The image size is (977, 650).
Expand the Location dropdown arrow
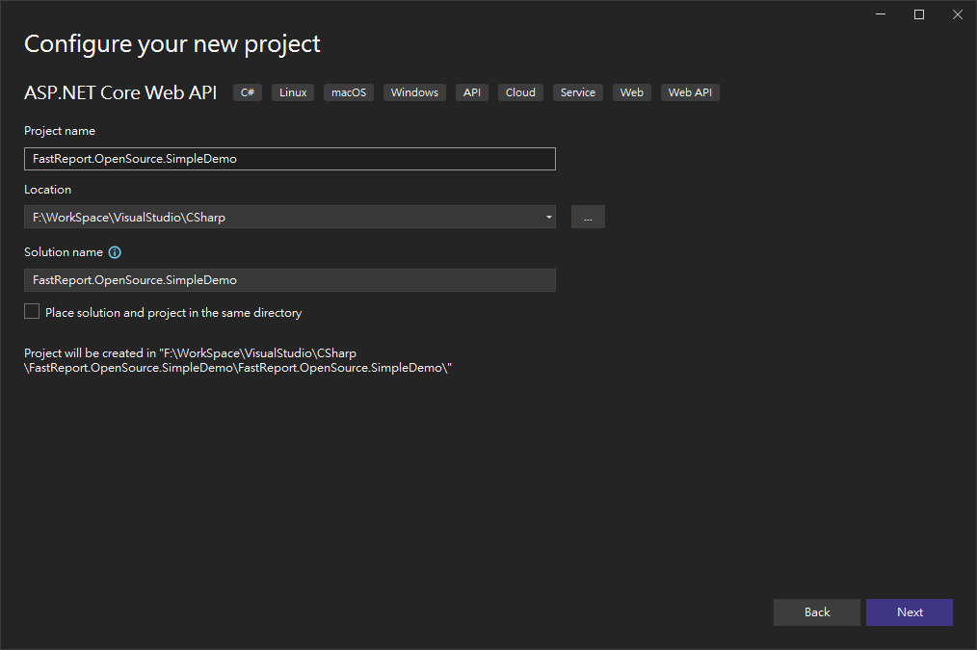[x=548, y=217]
